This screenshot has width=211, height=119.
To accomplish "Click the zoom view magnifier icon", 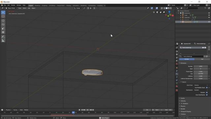I will coord(164,12).
